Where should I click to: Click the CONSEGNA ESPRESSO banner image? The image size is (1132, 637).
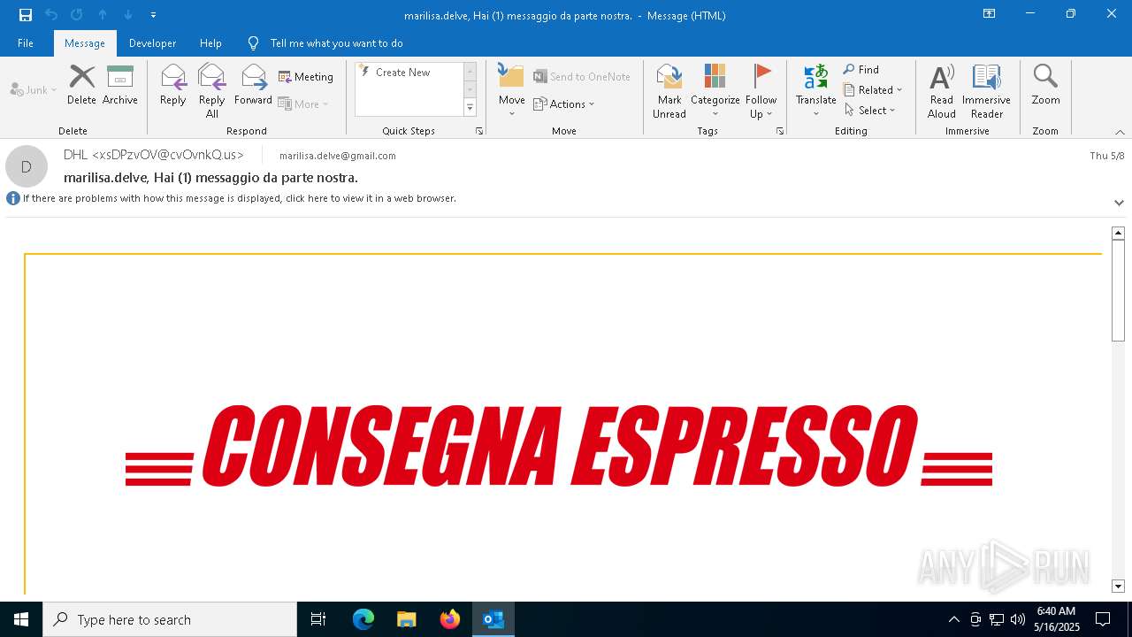point(559,446)
